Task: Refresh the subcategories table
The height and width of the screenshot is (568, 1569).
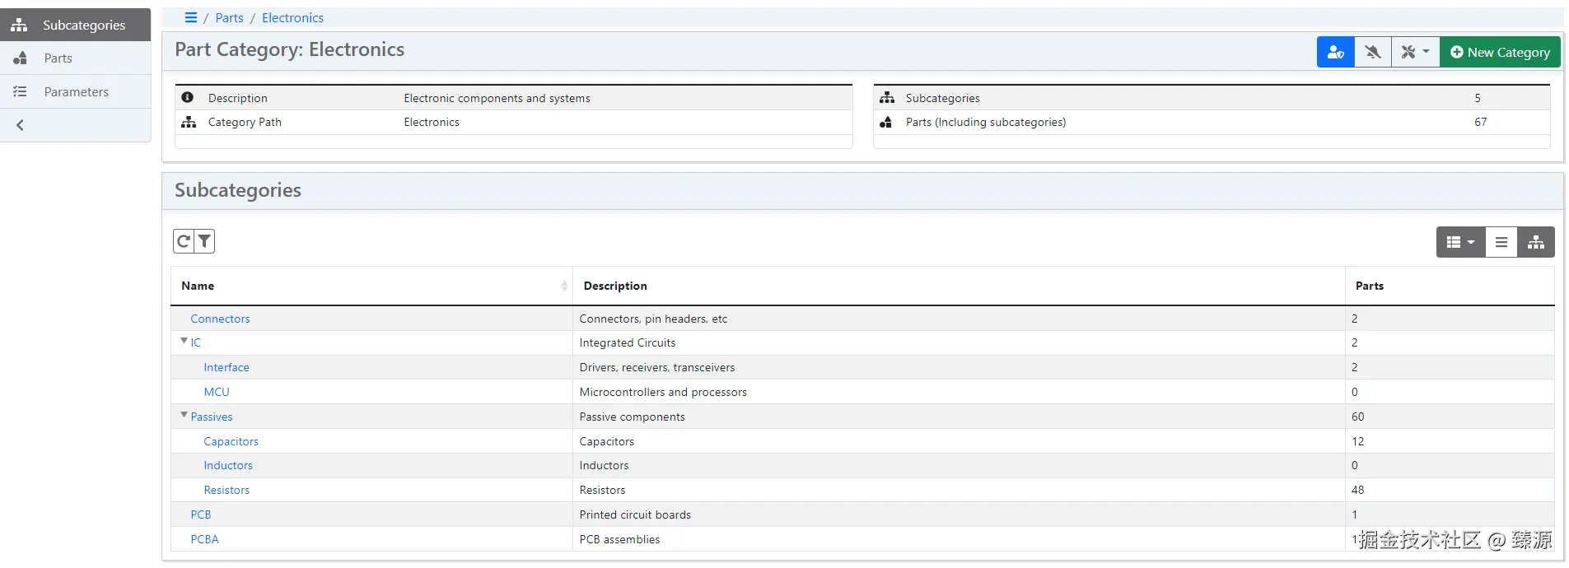Action: 184,241
